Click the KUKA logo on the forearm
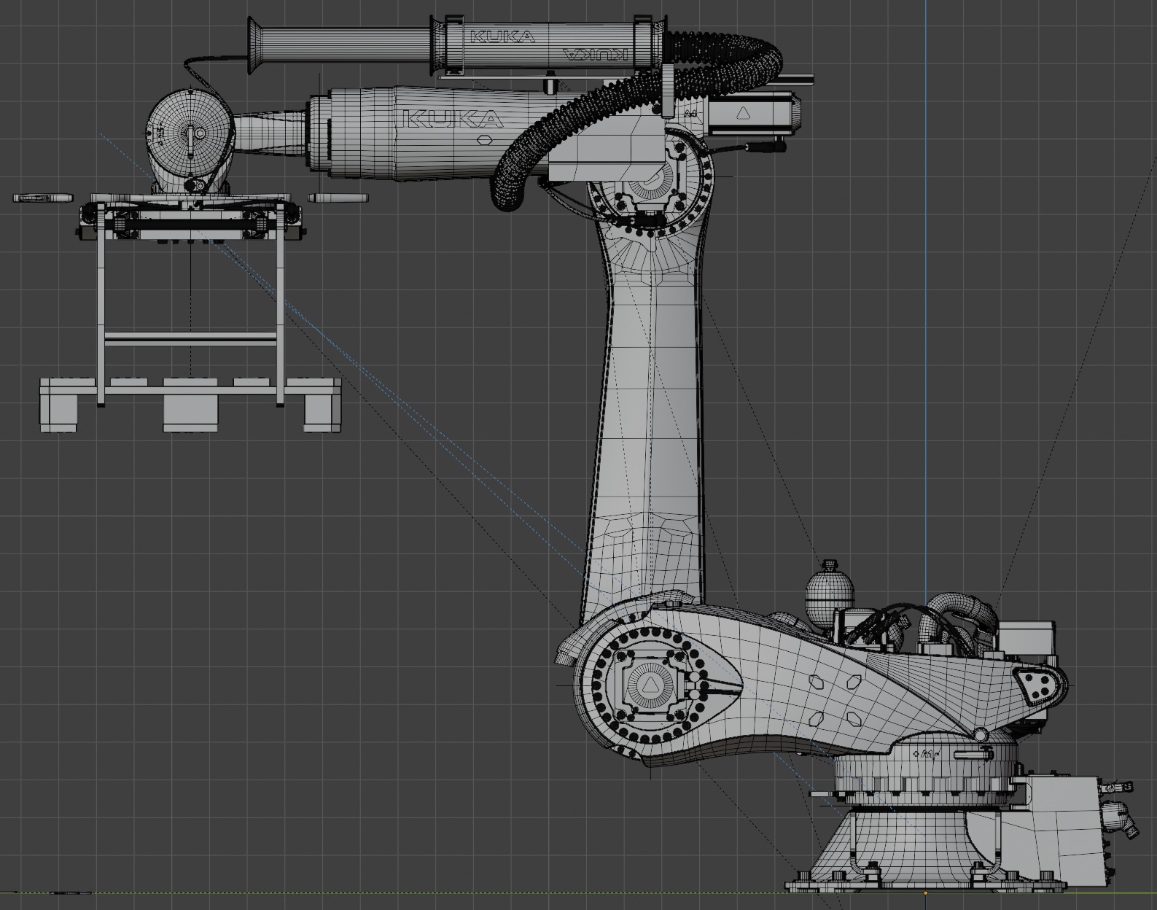The width and height of the screenshot is (1157, 910). 451,119
